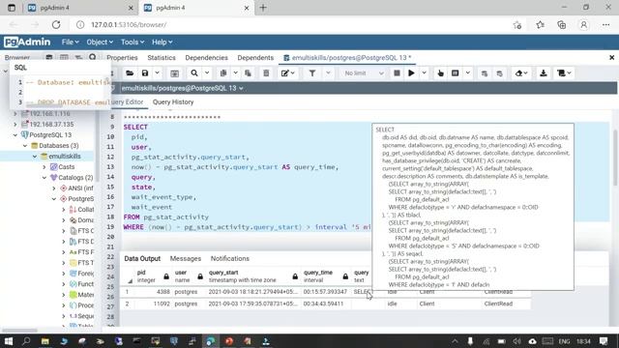Download results as CSV icon
Image resolution: width=619 pixels, height=348 pixels.
[544, 73]
